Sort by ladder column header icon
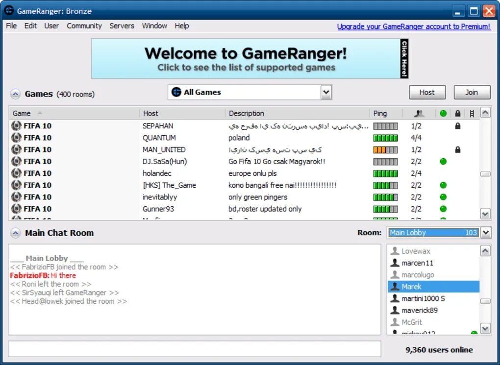Screen dimensions: 500x365 pyautogui.click(x=472, y=114)
